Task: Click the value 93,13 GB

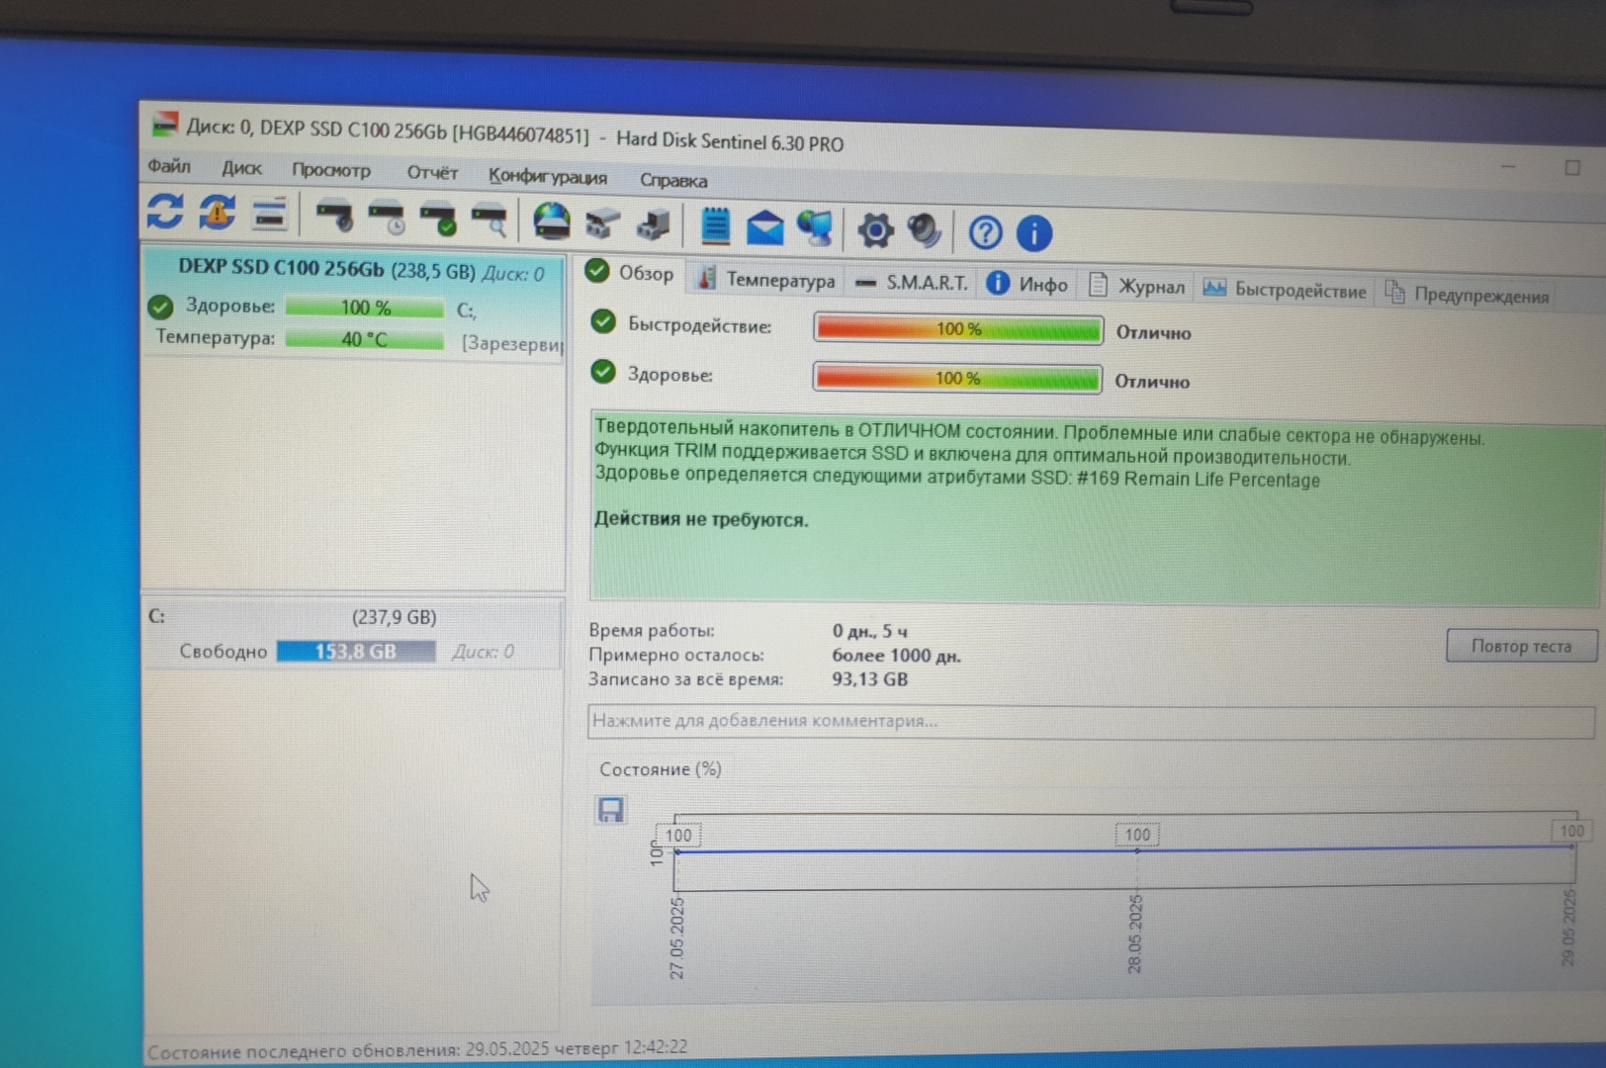Action: pos(870,679)
